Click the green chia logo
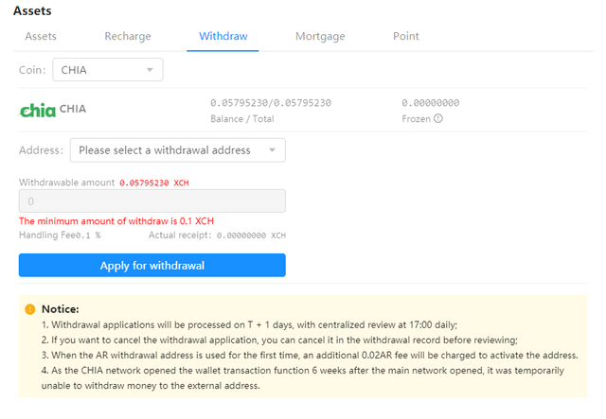This screenshot has height=419, width=606. click(x=38, y=111)
